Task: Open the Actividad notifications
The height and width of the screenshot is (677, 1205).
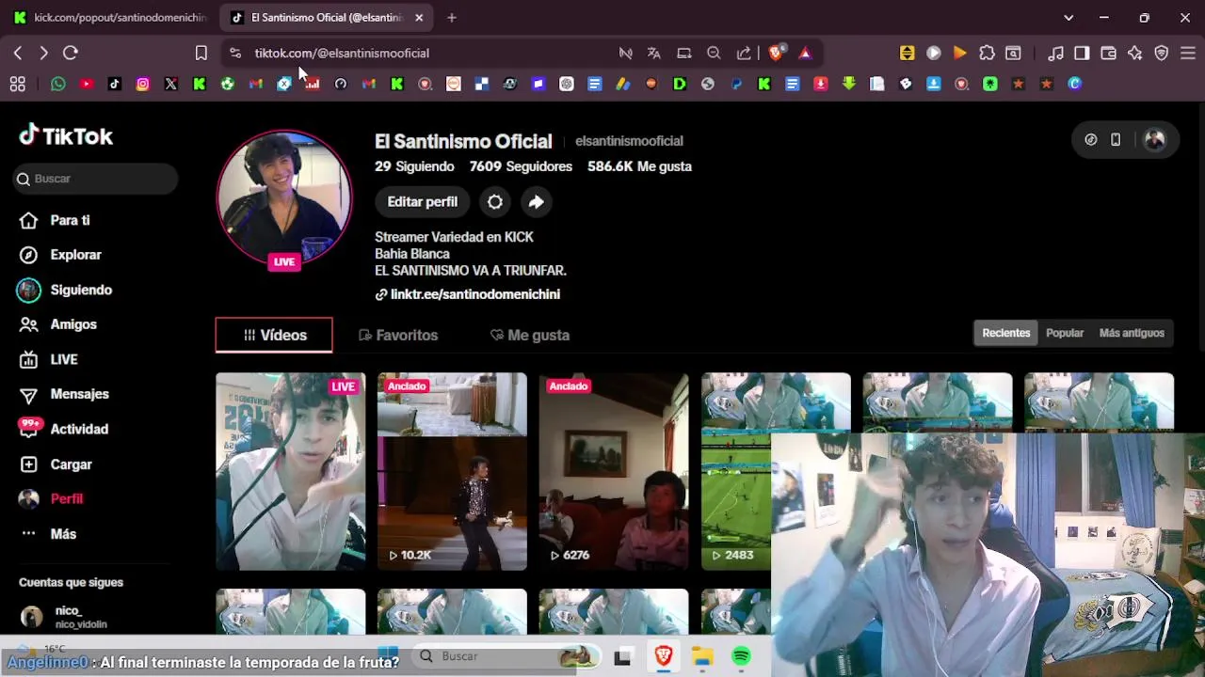Action: [x=79, y=429]
